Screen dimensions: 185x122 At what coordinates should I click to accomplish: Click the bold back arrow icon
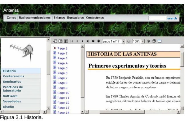click(93, 41)
